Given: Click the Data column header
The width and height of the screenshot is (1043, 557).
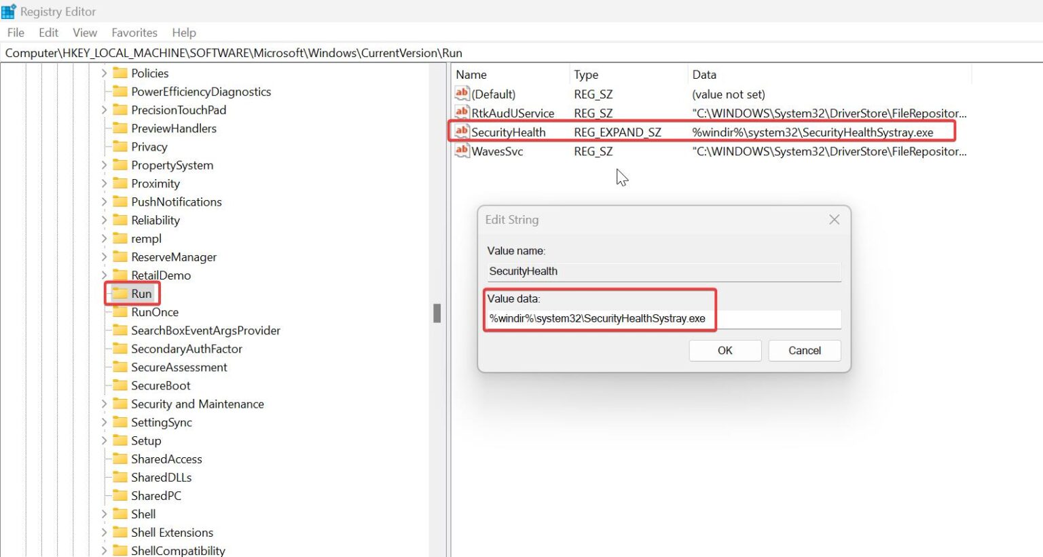Looking at the screenshot, I should click(829, 75).
